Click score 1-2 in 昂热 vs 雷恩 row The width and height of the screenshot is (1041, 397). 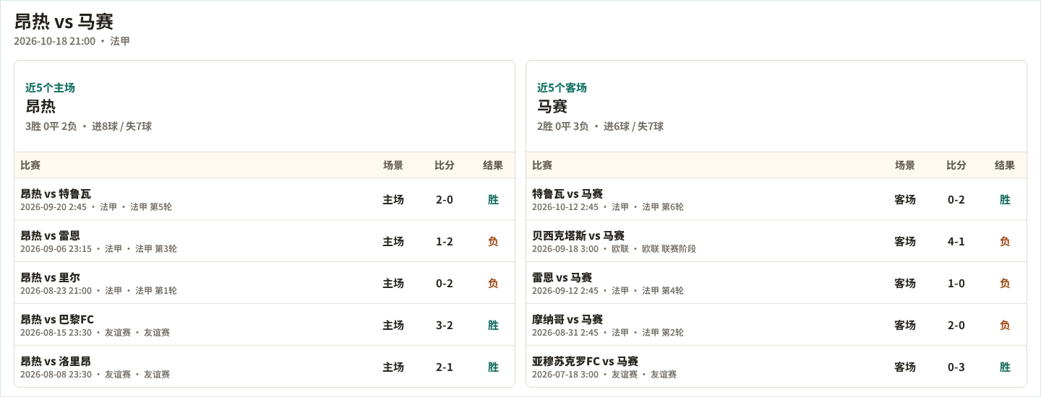pyautogui.click(x=445, y=241)
